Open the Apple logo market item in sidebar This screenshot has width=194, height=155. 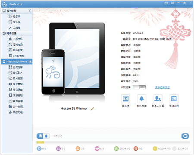(16, 39)
